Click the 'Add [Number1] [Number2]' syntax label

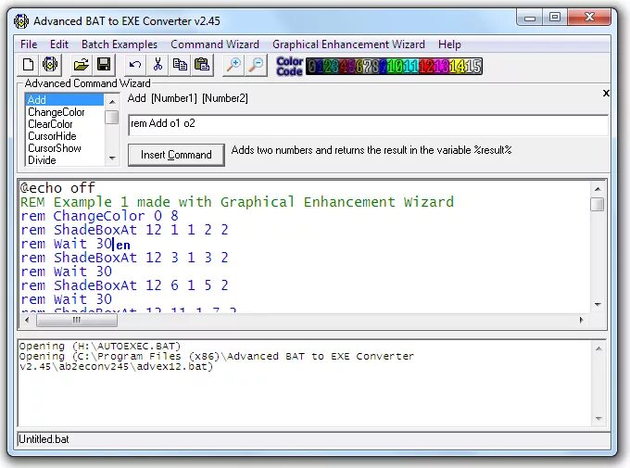pyautogui.click(x=188, y=98)
